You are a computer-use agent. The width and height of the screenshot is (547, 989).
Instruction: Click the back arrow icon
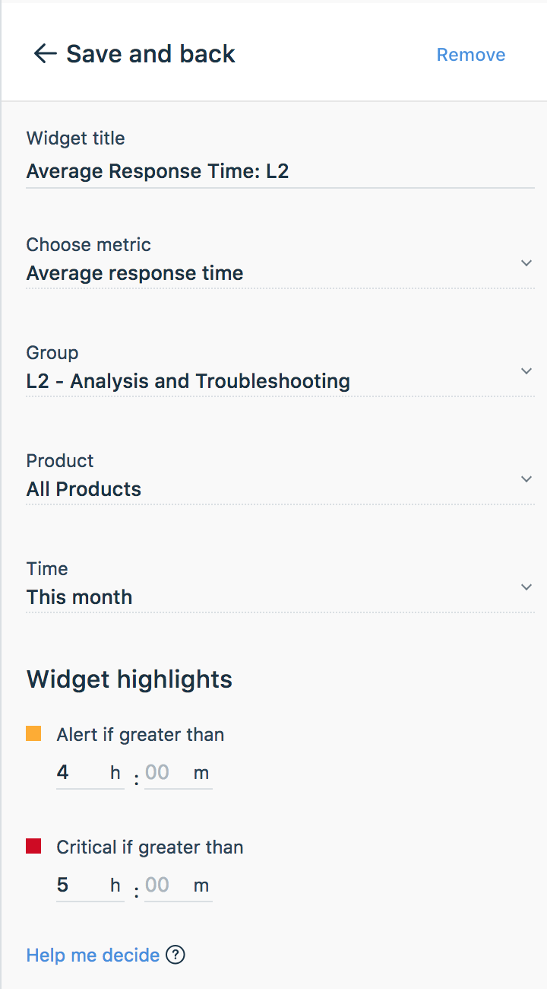tap(46, 53)
